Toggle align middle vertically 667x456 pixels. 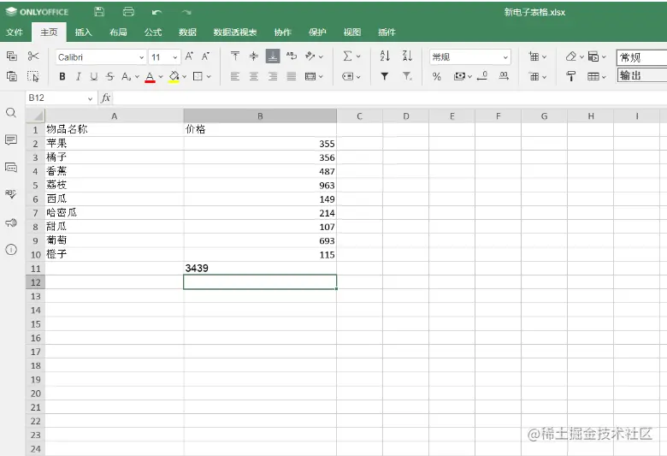(x=253, y=56)
